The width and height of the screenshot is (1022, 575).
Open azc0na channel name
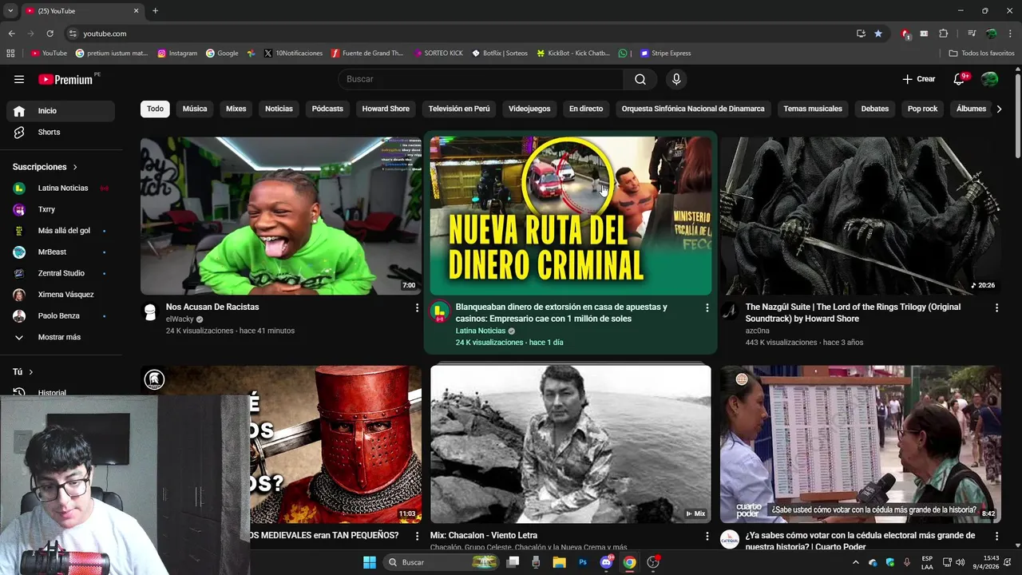(x=758, y=331)
